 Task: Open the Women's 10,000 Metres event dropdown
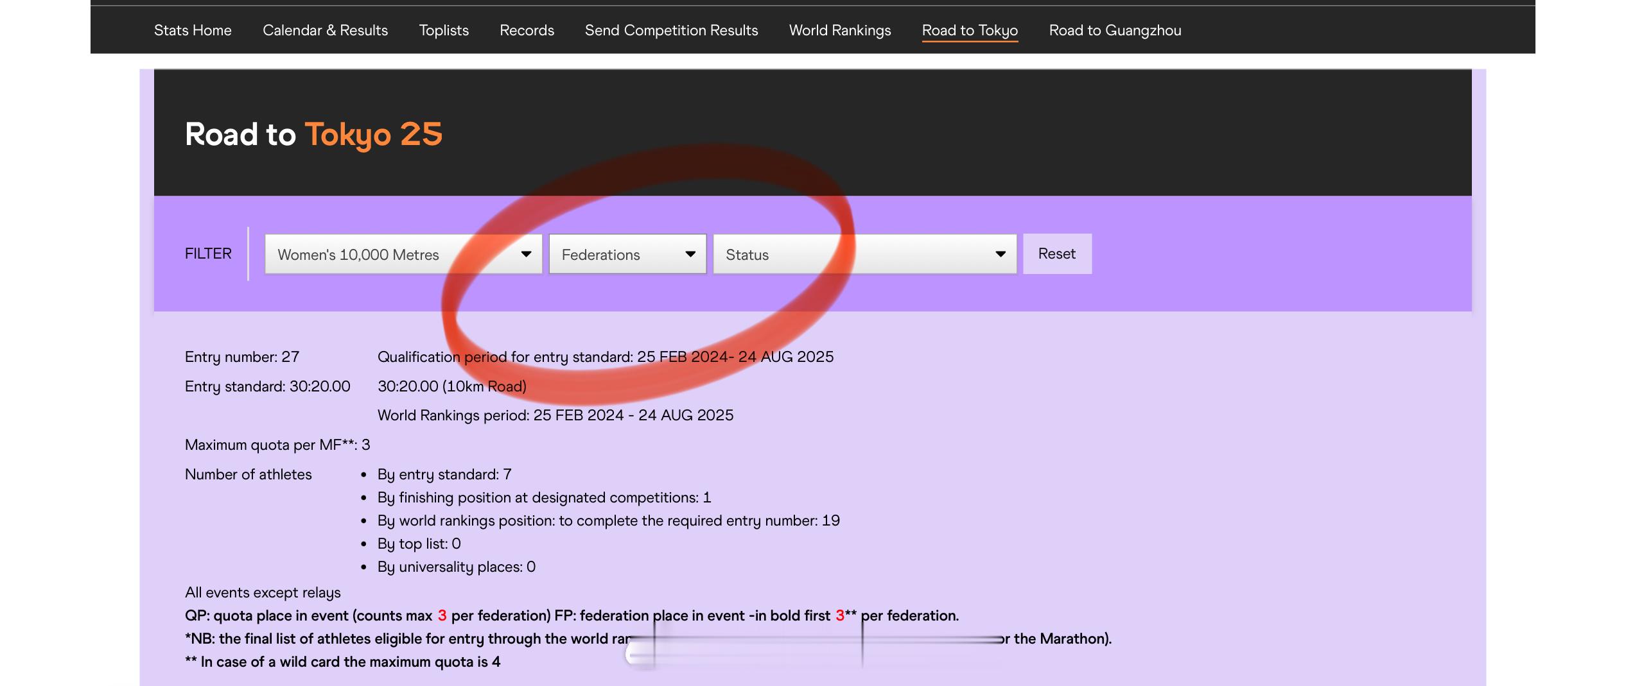pos(403,254)
